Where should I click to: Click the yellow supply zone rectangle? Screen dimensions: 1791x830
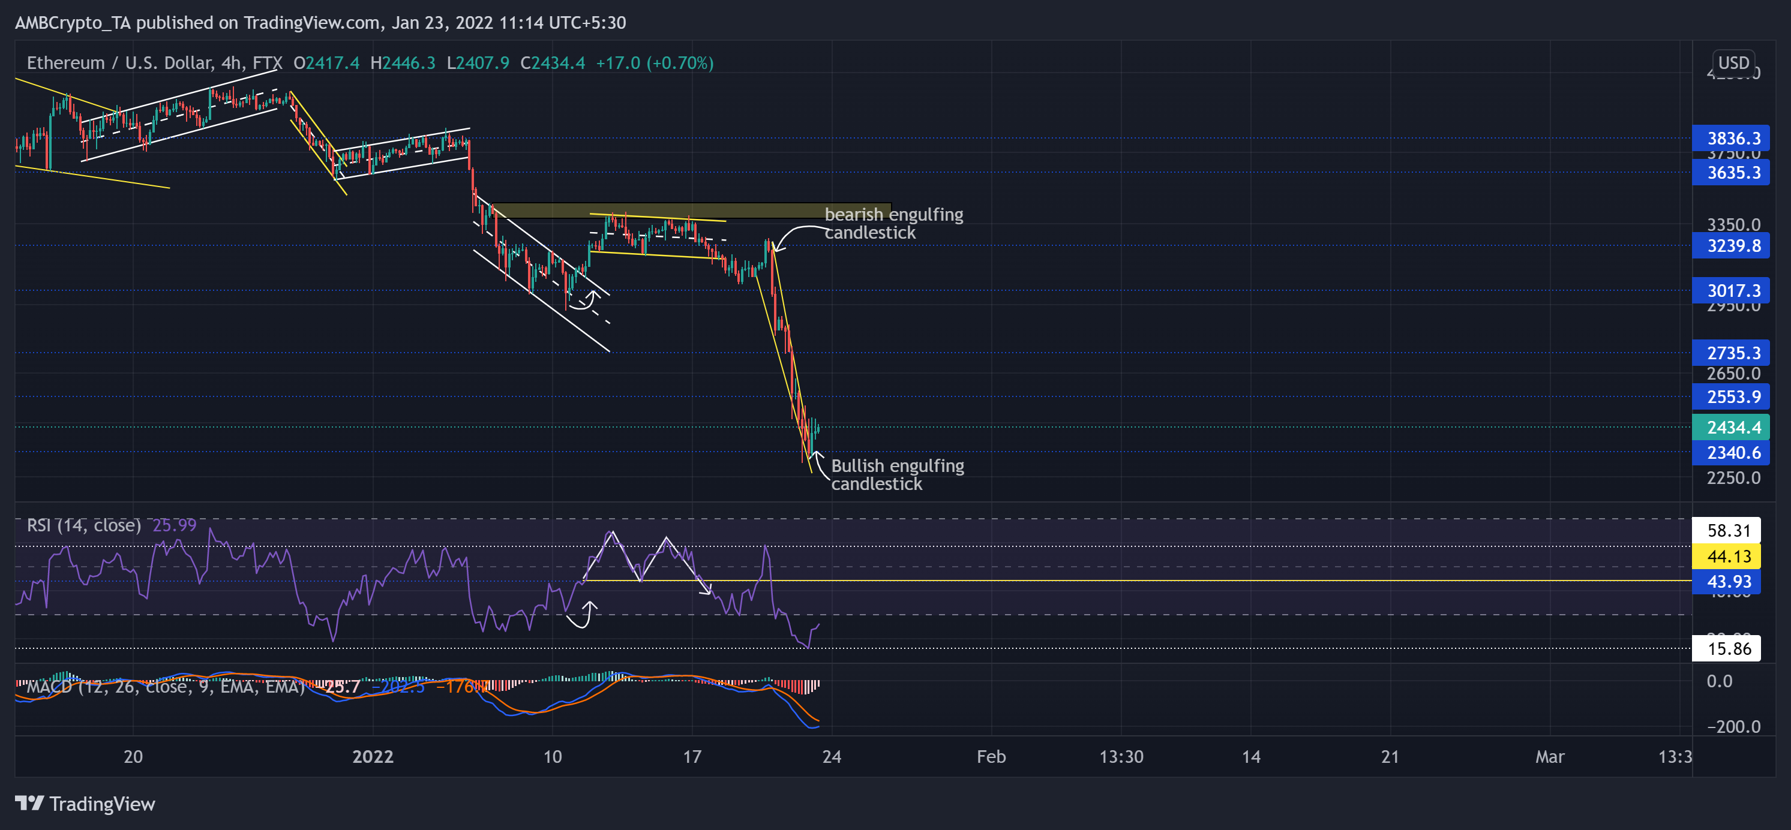691,210
